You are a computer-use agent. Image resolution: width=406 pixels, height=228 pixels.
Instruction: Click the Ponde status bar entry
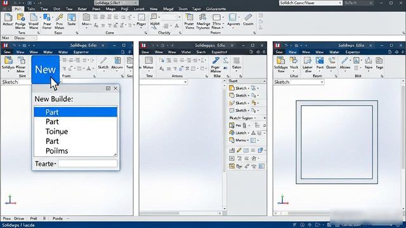(58, 218)
